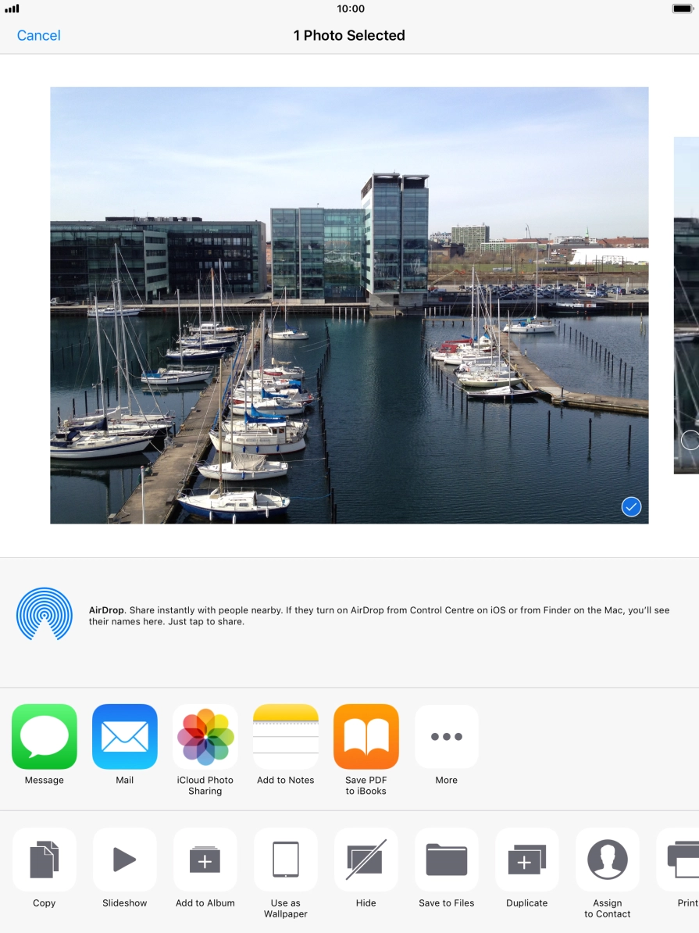The width and height of the screenshot is (699, 933).
Task: Tap the AirDrop icon
Action: pyautogui.click(x=45, y=615)
